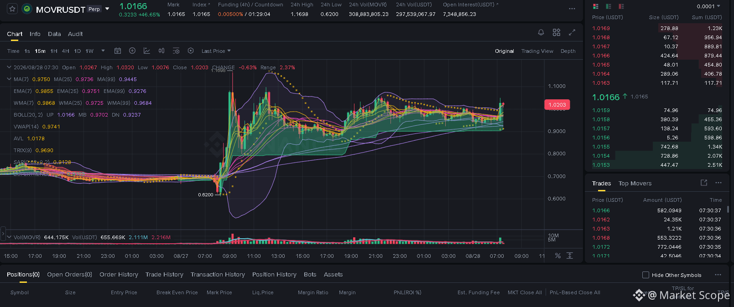
Task: Select the 1D time interval
Action: pyautogui.click(x=78, y=51)
